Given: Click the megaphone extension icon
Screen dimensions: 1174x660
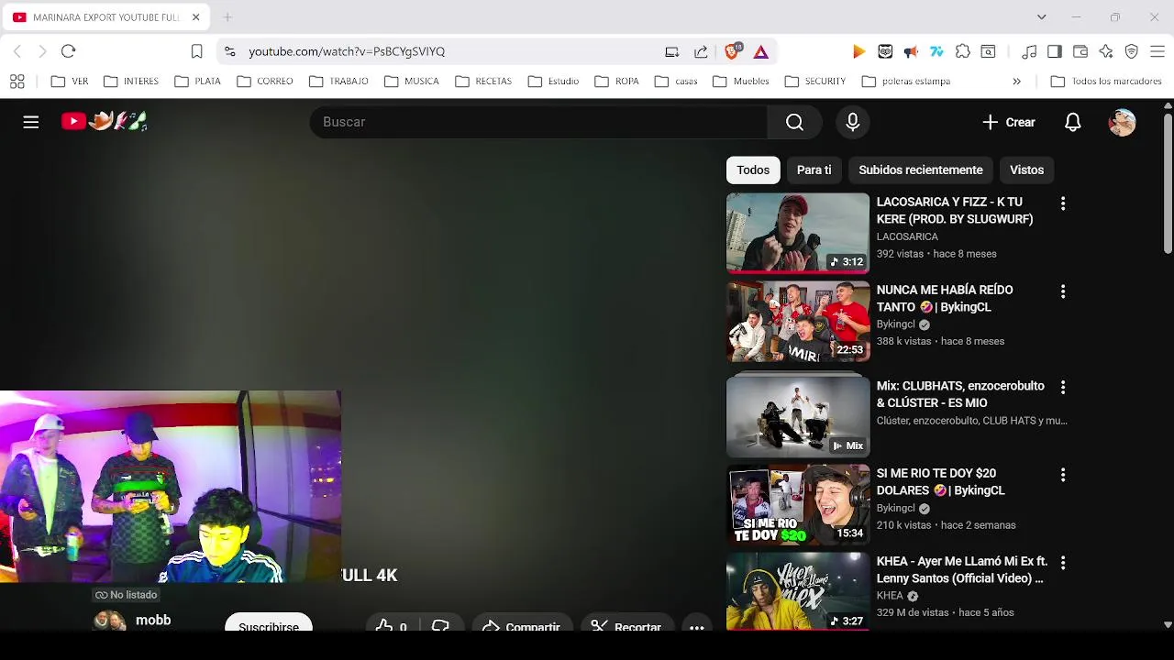Looking at the screenshot, I should click(911, 51).
